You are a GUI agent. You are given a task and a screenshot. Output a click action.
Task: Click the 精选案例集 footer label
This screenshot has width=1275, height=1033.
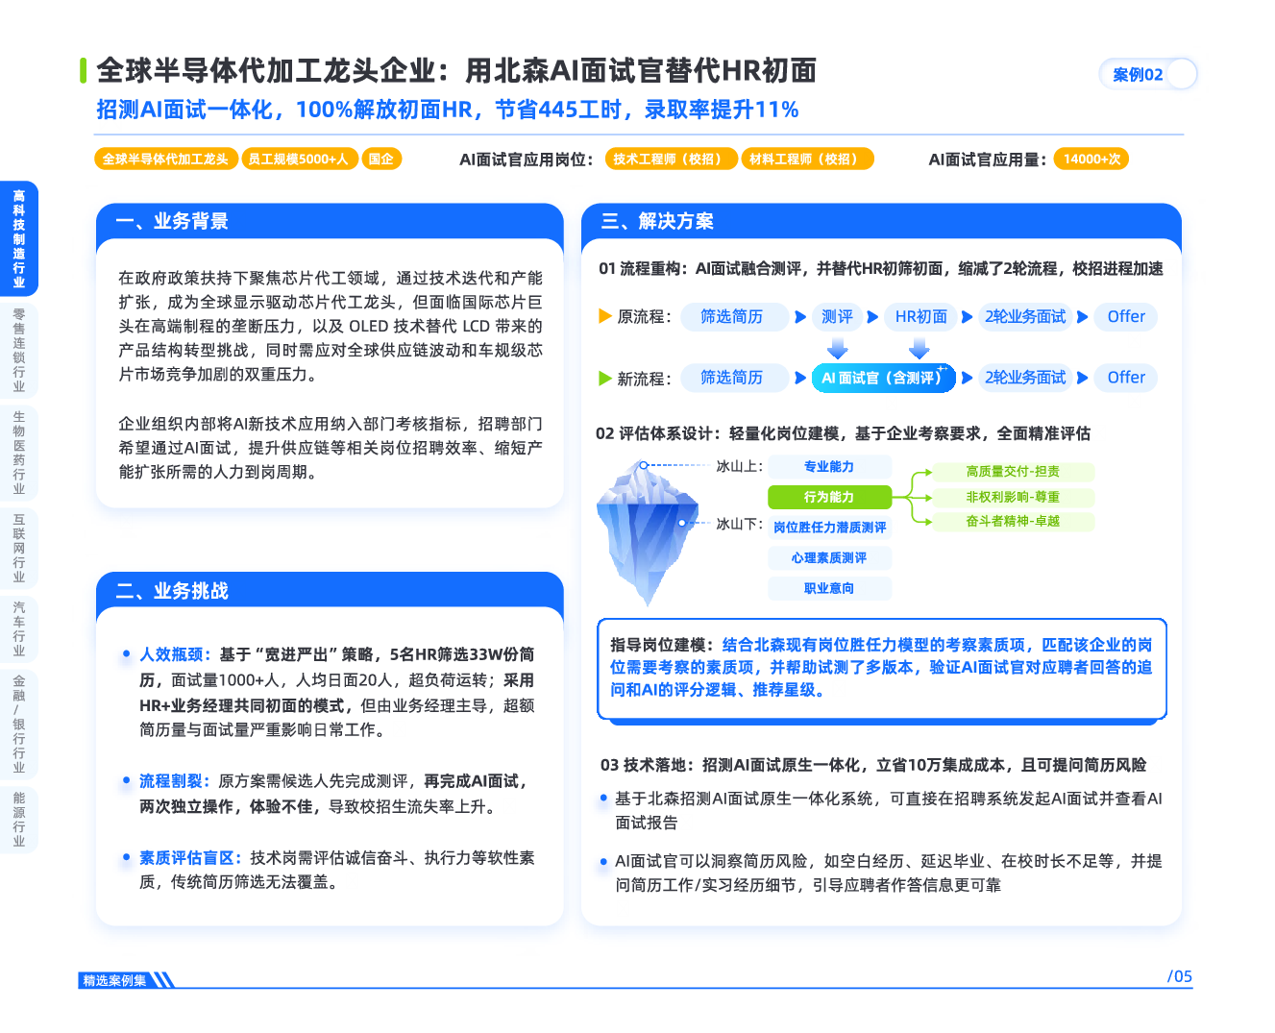[114, 980]
